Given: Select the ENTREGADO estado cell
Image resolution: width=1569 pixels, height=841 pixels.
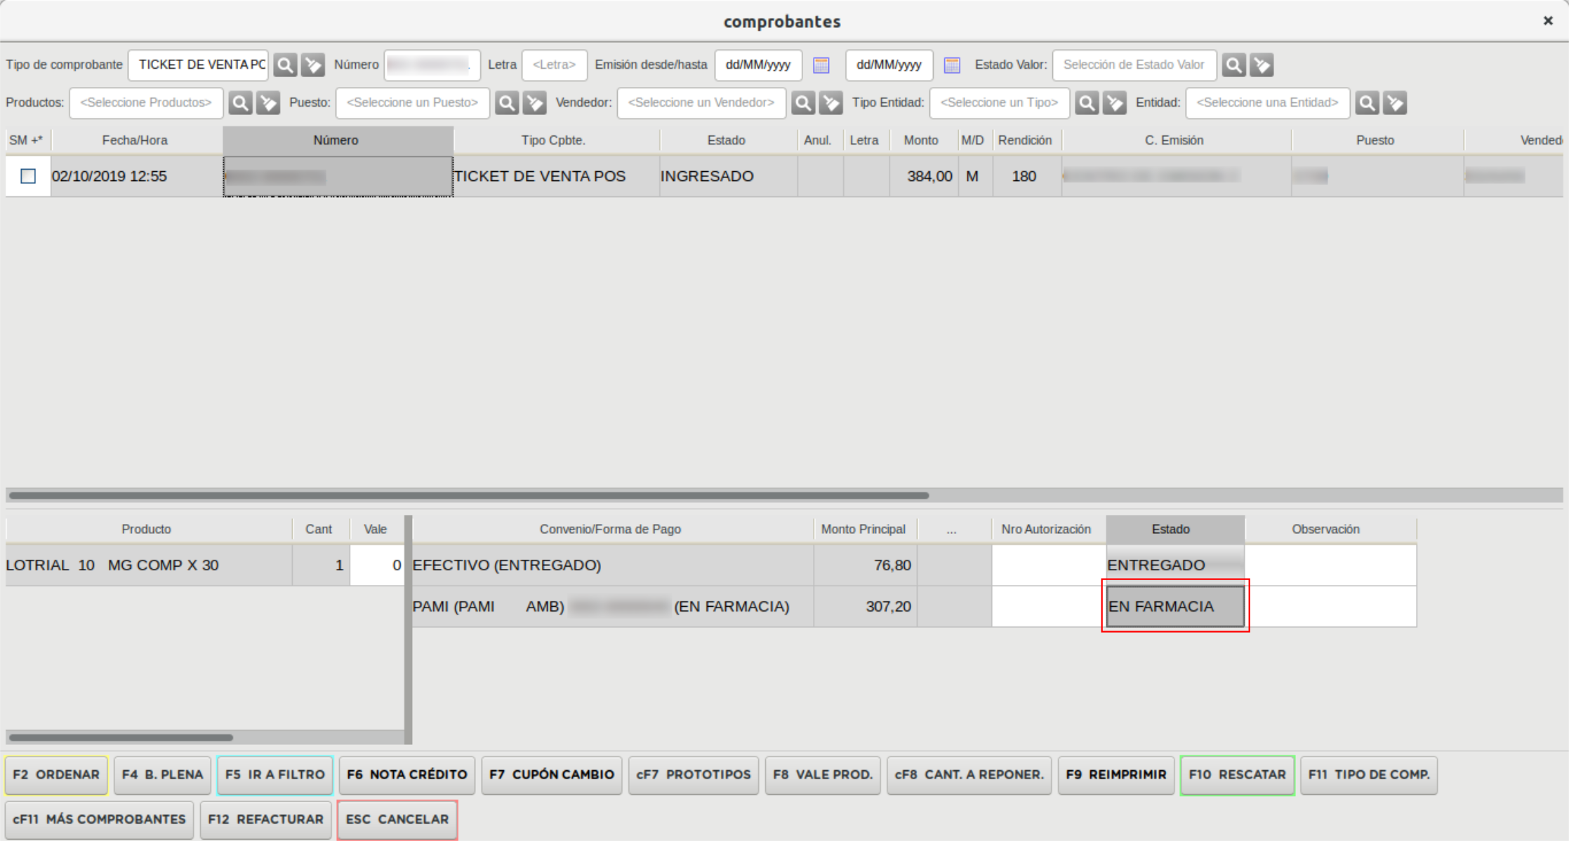Looking at the screenshot, I should click(x=1175, y=565).
